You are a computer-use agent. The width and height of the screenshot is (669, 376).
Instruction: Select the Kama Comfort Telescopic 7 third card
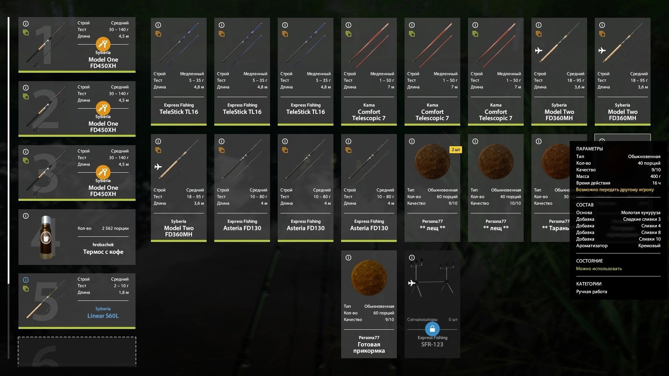click(x=496, y=71)
